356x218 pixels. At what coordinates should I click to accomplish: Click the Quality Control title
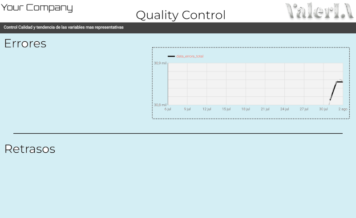[181, 15]
